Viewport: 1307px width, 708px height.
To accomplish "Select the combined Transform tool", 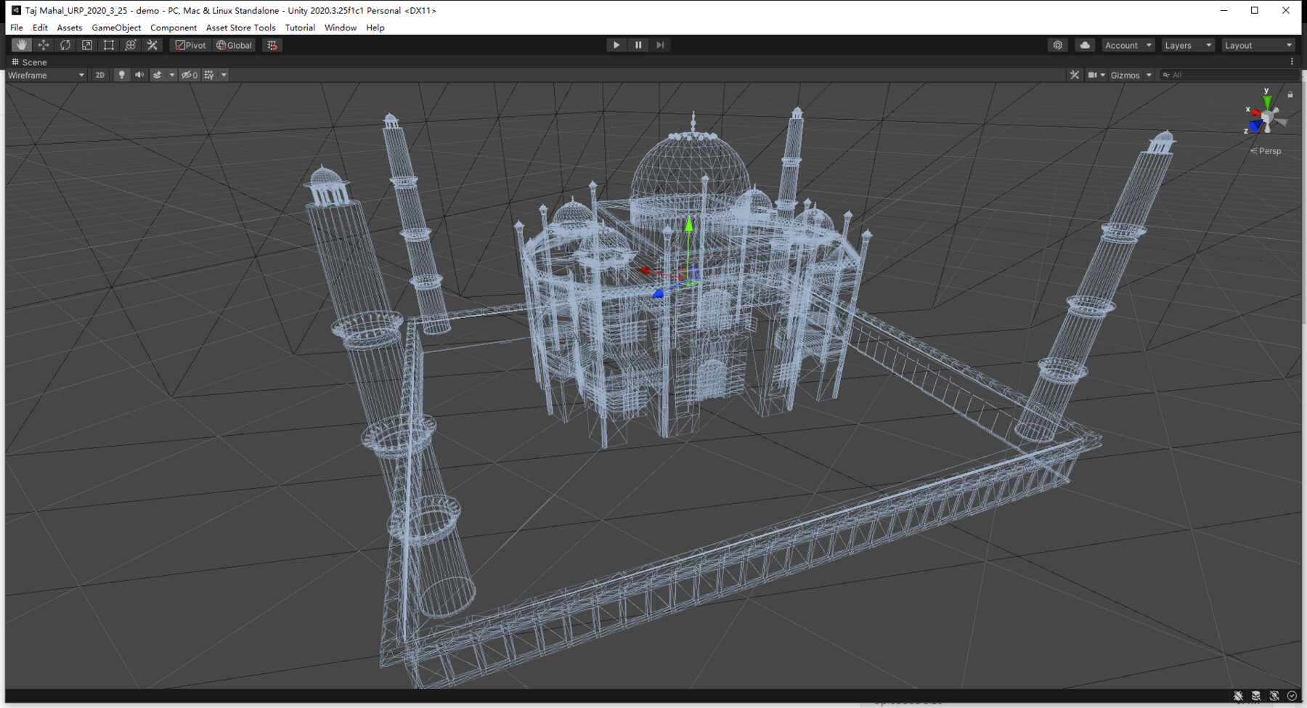I will click(x=130, y=45).
